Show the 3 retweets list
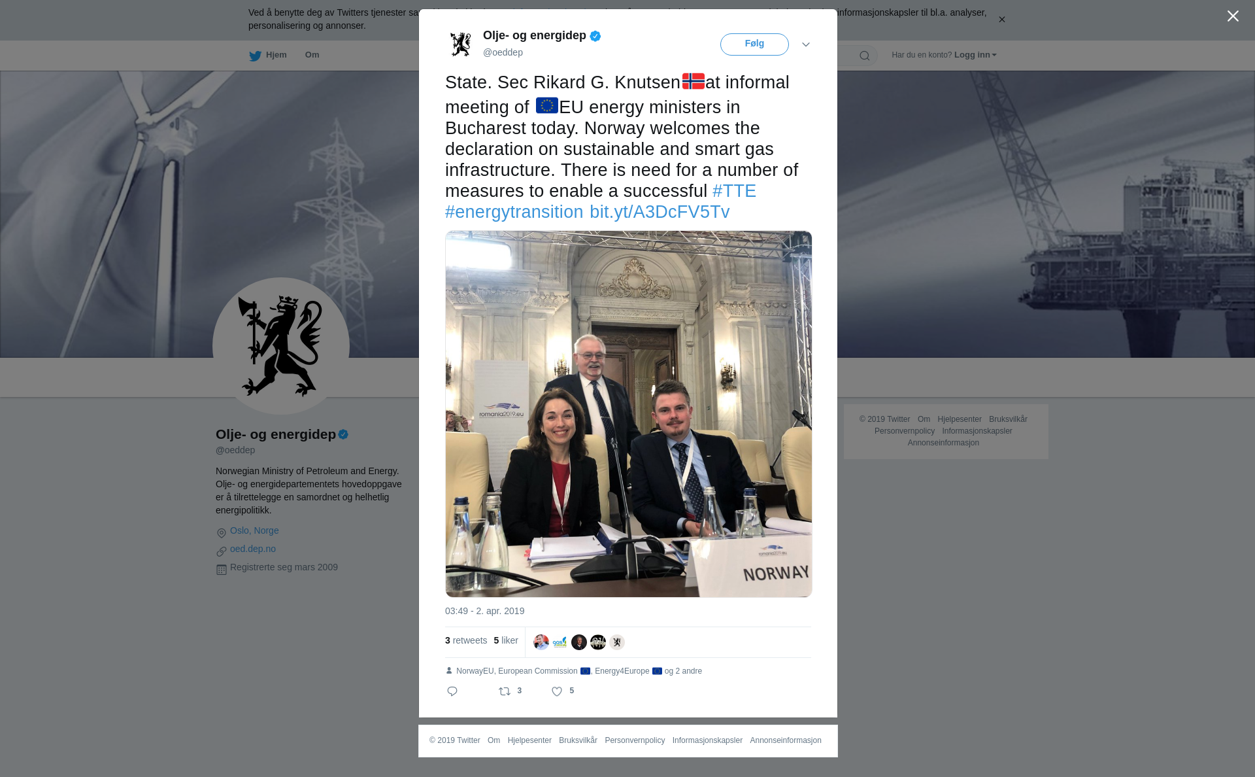The height and width of the screenshot is (777, 1255). click(466, 640)
